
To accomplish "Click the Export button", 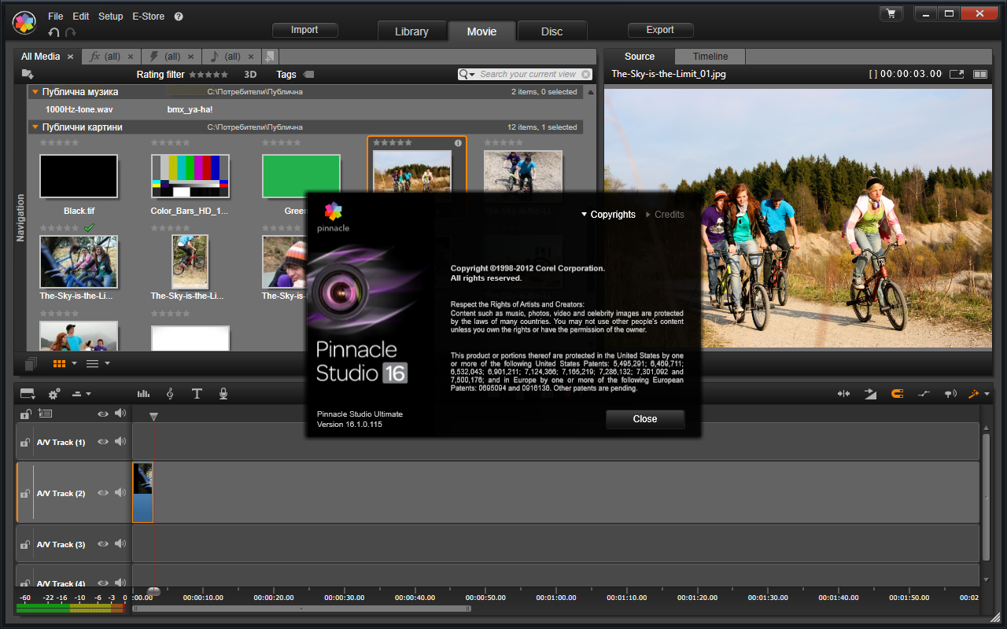I will [x=660, y=30].
